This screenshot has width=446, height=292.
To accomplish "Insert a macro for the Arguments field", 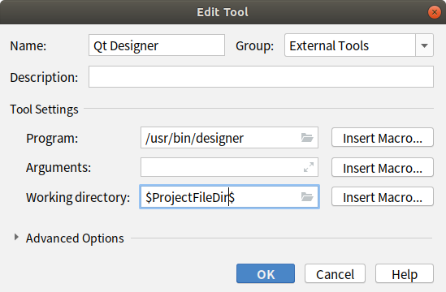I will click(x=383, y=167).
